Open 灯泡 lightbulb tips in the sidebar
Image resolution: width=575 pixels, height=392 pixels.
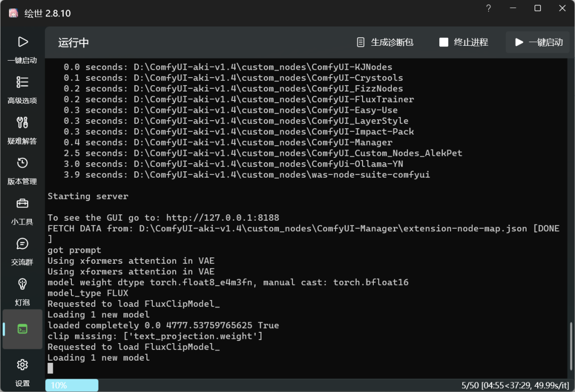click(22, 292)
